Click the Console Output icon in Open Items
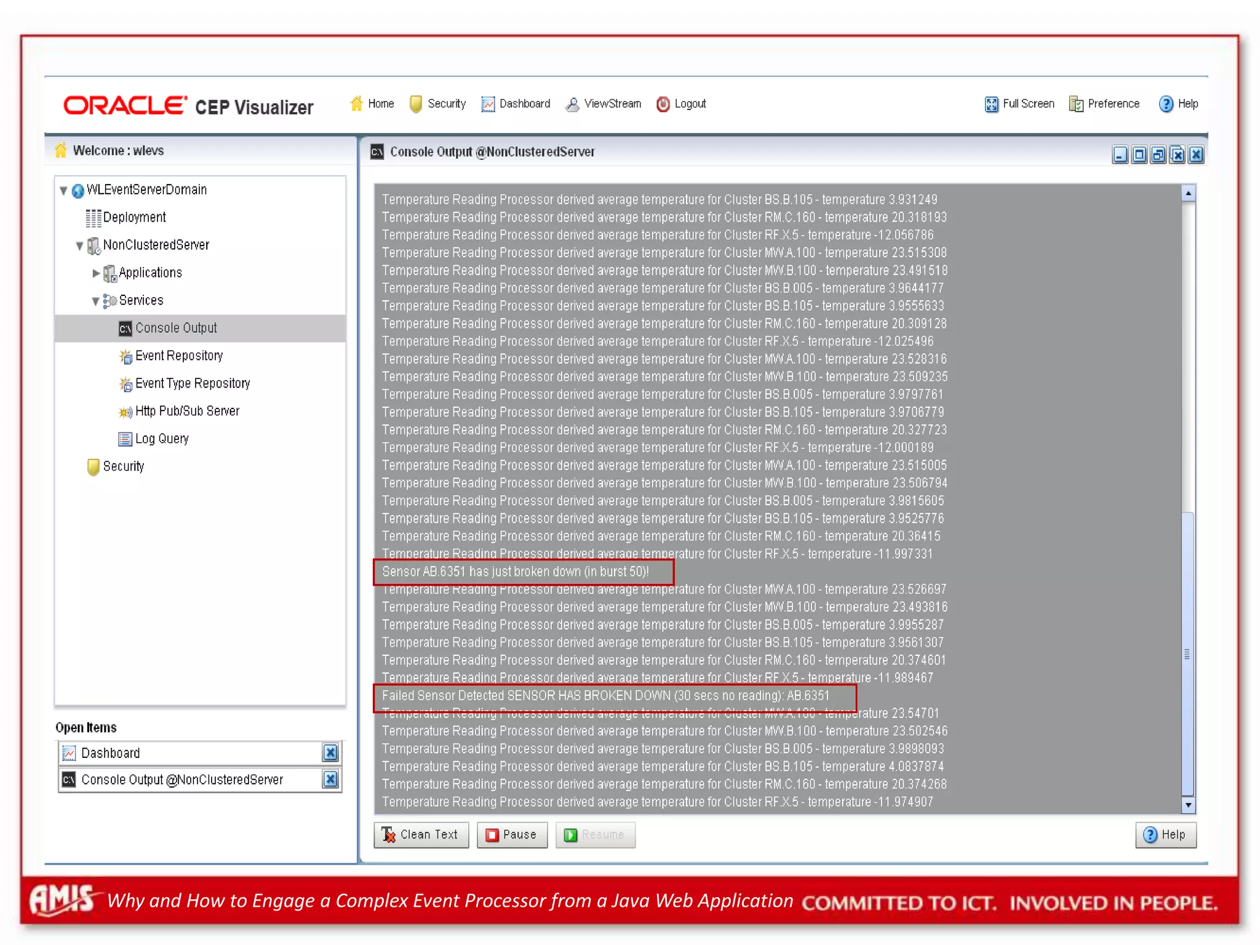Image resolution: width=1260 pixels, height=945 pixels. pyautogui.click(x=69, y=780)
